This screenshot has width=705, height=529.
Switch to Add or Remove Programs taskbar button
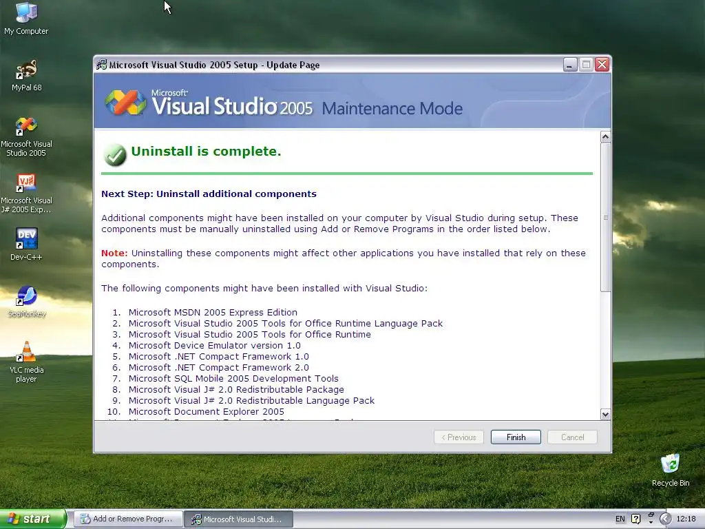pyautogui.click(x=129, y=519)
